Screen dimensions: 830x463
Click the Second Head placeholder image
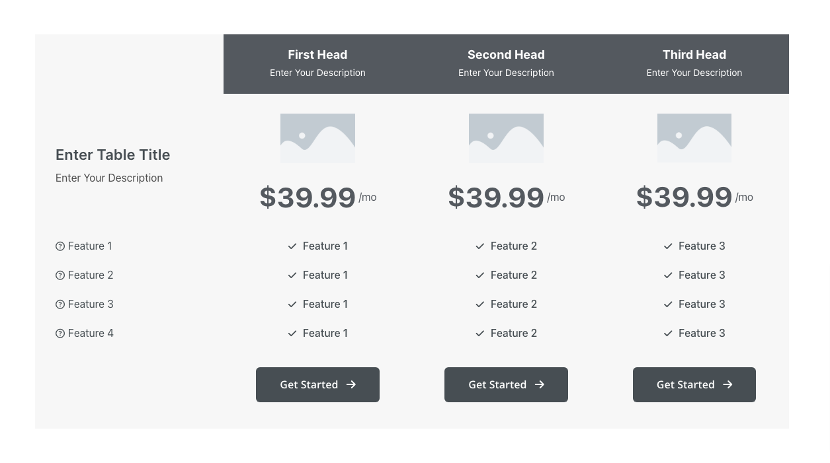click(x=506, y=138)
